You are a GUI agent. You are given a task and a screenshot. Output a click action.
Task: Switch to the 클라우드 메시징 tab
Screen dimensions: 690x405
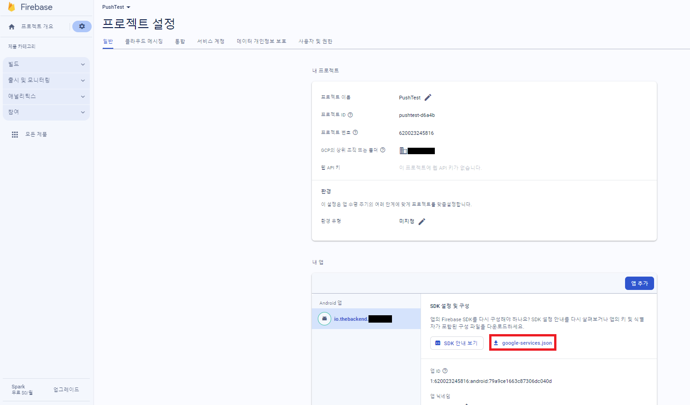[x=144, y=41]
